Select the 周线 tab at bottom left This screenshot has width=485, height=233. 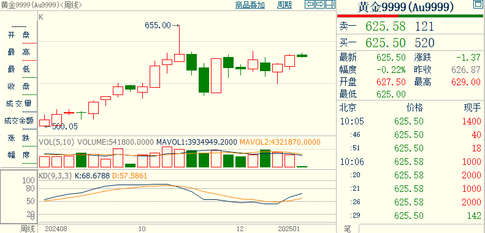[28, 229]
